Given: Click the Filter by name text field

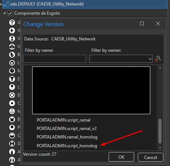Looking at the screenshot, I should [54, 59].
